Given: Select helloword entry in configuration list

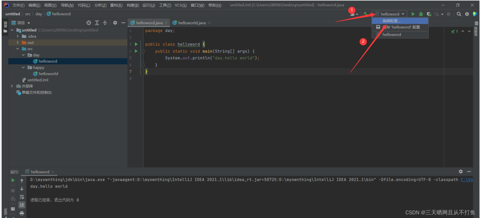Looking at the screenshot, I should click(400, 35).
